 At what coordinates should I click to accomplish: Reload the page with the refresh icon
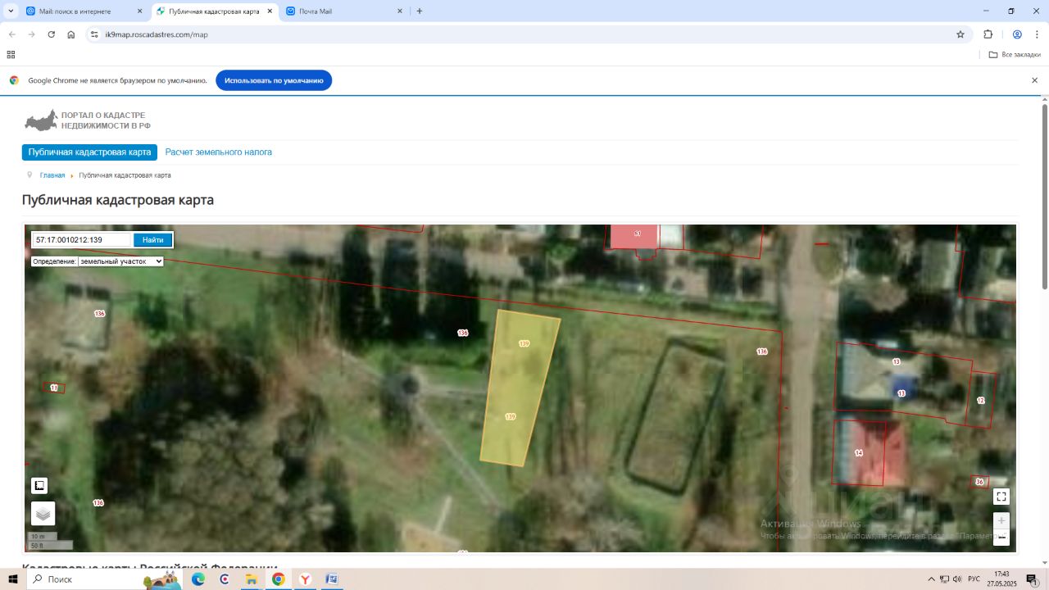pos(52,34)
